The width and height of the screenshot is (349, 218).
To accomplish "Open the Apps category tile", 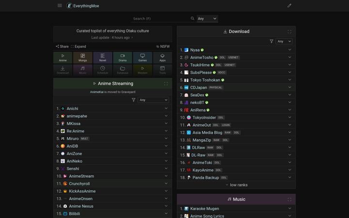I will tap(162, 58).
